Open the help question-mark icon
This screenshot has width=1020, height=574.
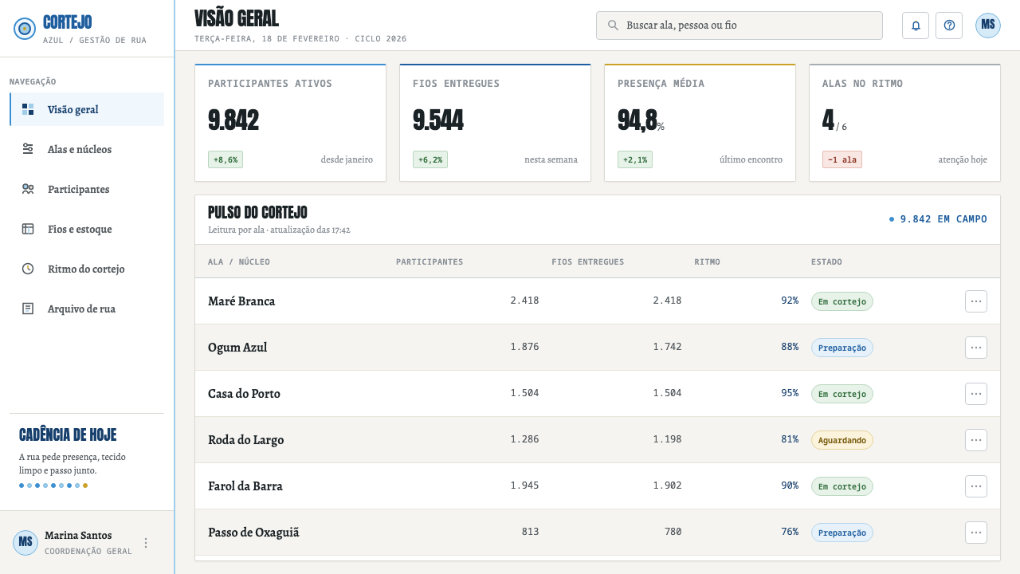(949, 26)
